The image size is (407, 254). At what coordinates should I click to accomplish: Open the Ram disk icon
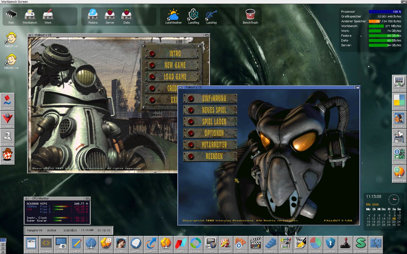[11, 17]
